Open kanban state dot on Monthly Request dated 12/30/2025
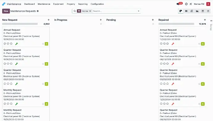Viewport: 213px width, 121px height. tap(43, 104)
